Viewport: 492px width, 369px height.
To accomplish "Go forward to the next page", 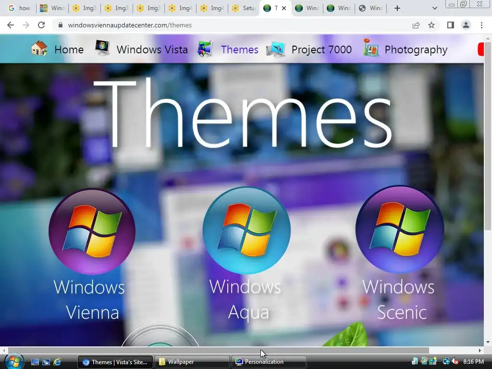I will point(26,25).
